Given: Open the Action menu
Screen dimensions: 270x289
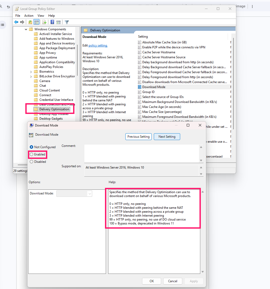Looking at the screenshot, I should (29, 16).
